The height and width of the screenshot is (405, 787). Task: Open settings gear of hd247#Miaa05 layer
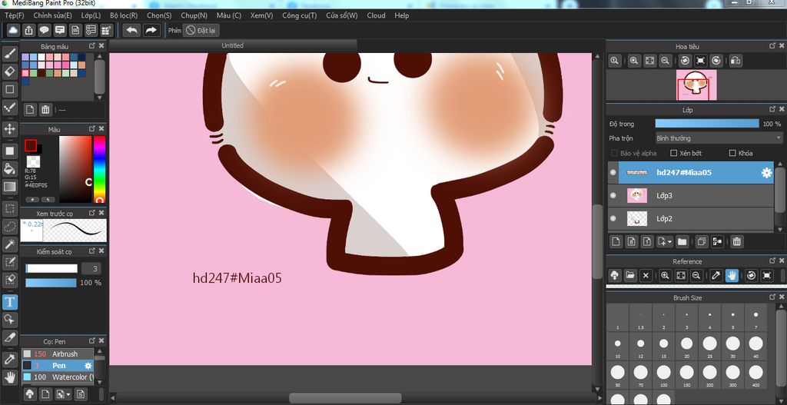(x=766, y=173)
